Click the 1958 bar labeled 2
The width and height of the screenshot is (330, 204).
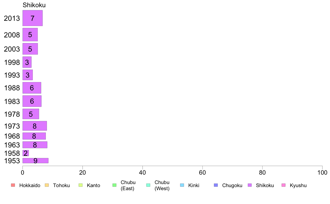pos(26,153)
